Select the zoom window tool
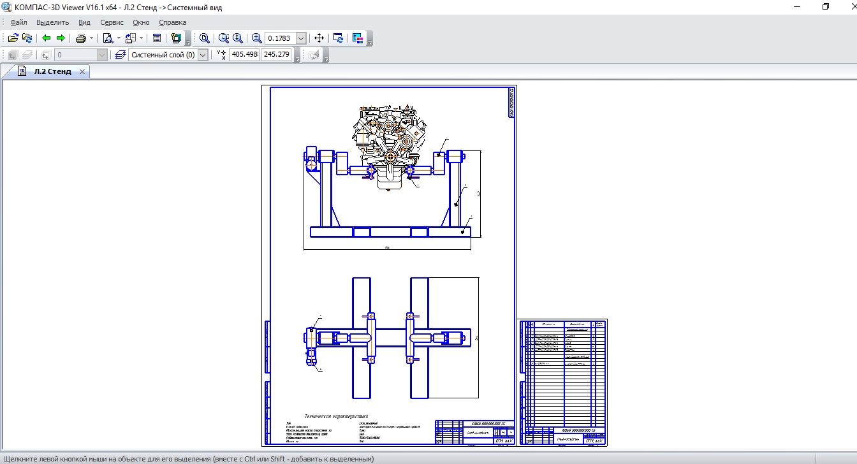The image size is (857, 464). coord(204,38)
